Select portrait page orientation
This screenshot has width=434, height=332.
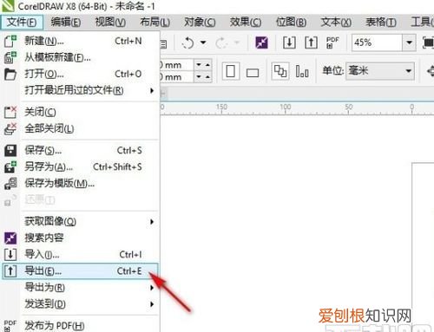[x=231, y=71]
